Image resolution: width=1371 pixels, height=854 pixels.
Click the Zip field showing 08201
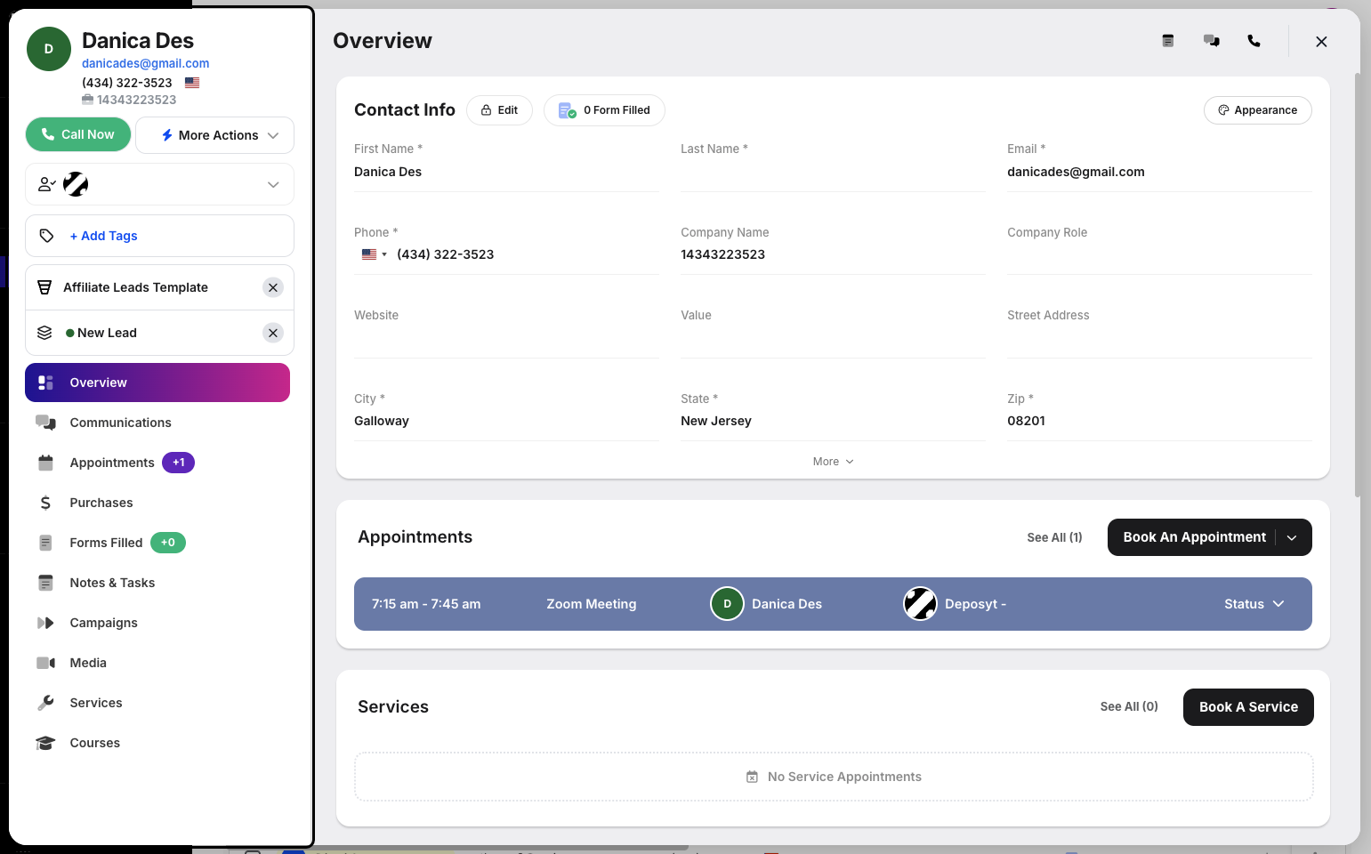(x=1159, y=421)
